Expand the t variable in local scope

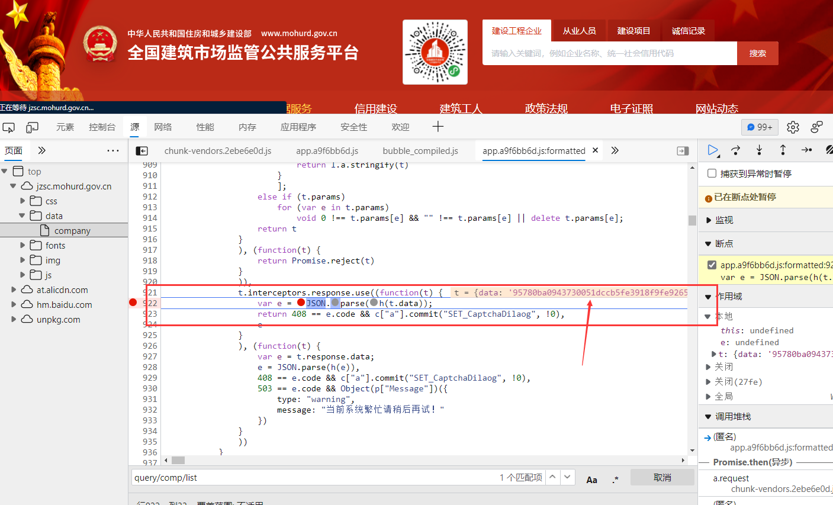pos(714,354)
